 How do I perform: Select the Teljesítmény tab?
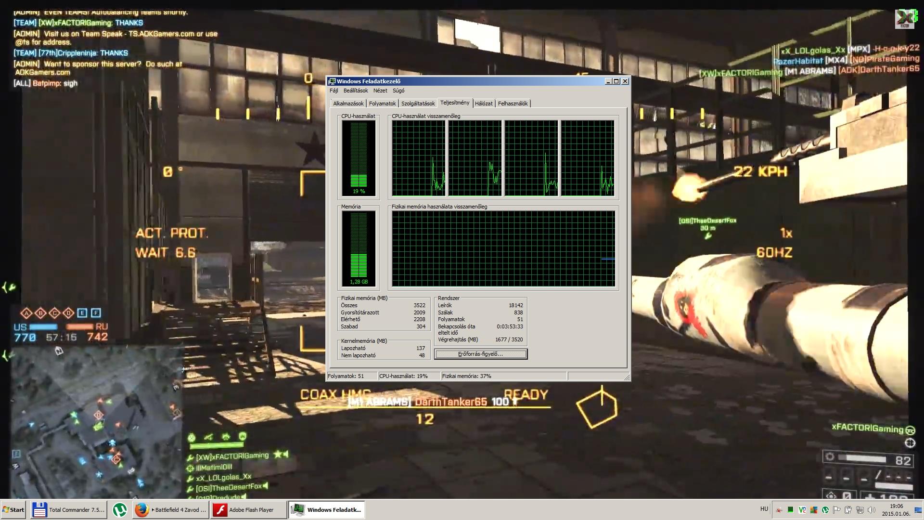(x=455, y=103)
